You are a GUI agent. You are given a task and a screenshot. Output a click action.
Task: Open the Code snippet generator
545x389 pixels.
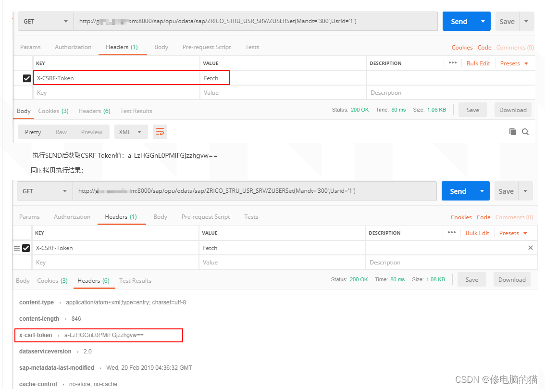[x=484, y=47]
